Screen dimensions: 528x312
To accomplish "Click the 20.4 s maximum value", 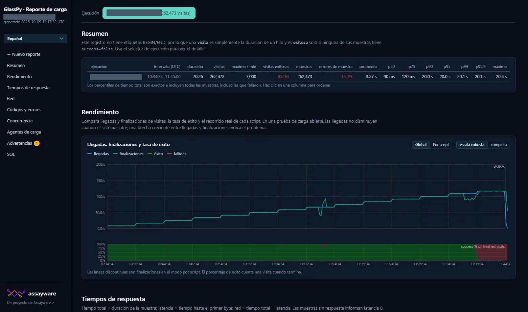I will coord(501,77).
